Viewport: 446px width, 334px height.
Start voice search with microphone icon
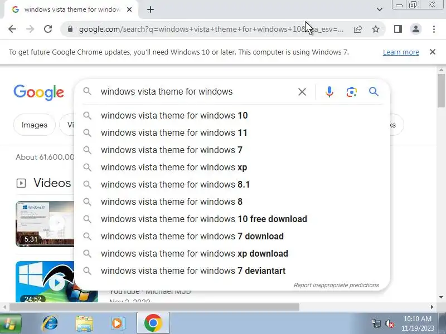click(x=329, y=92)
